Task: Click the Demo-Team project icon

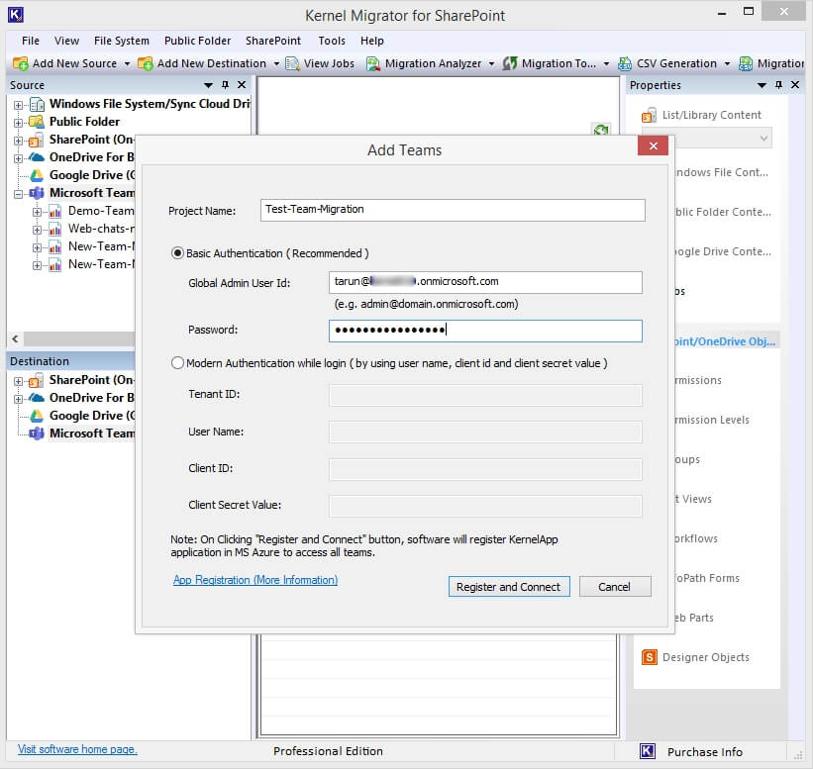Action: (x=55, y=212)
